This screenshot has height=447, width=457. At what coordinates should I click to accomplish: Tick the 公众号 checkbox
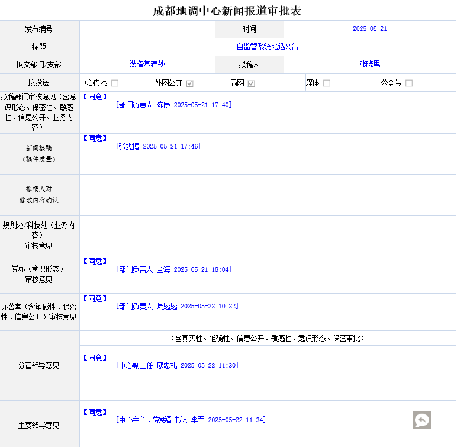point(409,83)
